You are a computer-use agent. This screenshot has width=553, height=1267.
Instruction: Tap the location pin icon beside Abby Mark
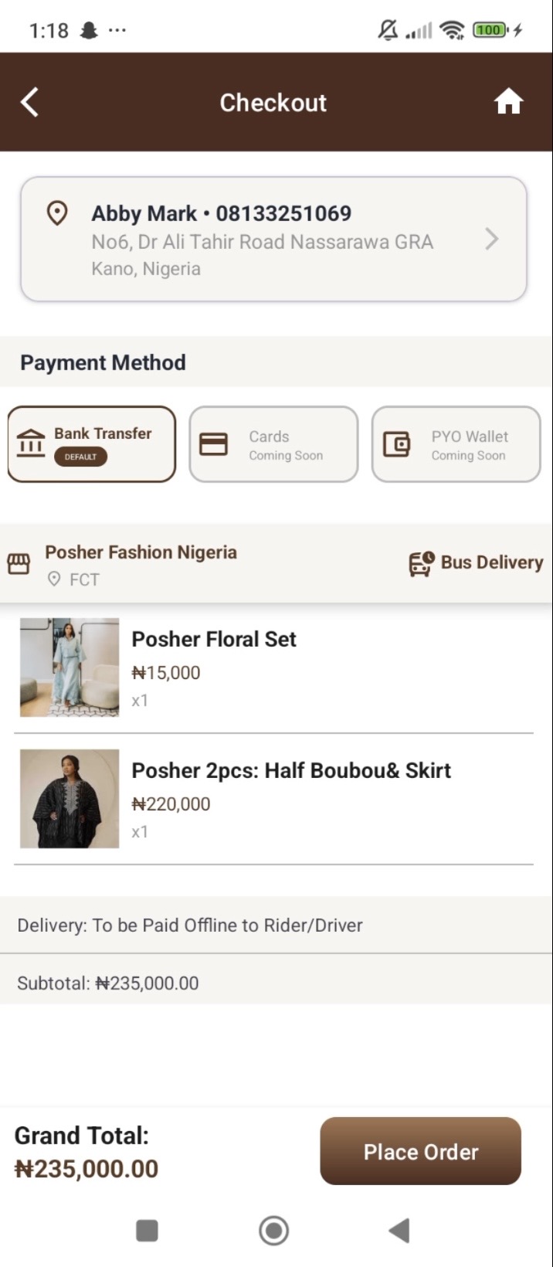(57, 213)
